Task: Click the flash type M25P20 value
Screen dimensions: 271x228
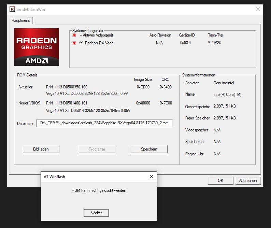Action: click(214, 43)
